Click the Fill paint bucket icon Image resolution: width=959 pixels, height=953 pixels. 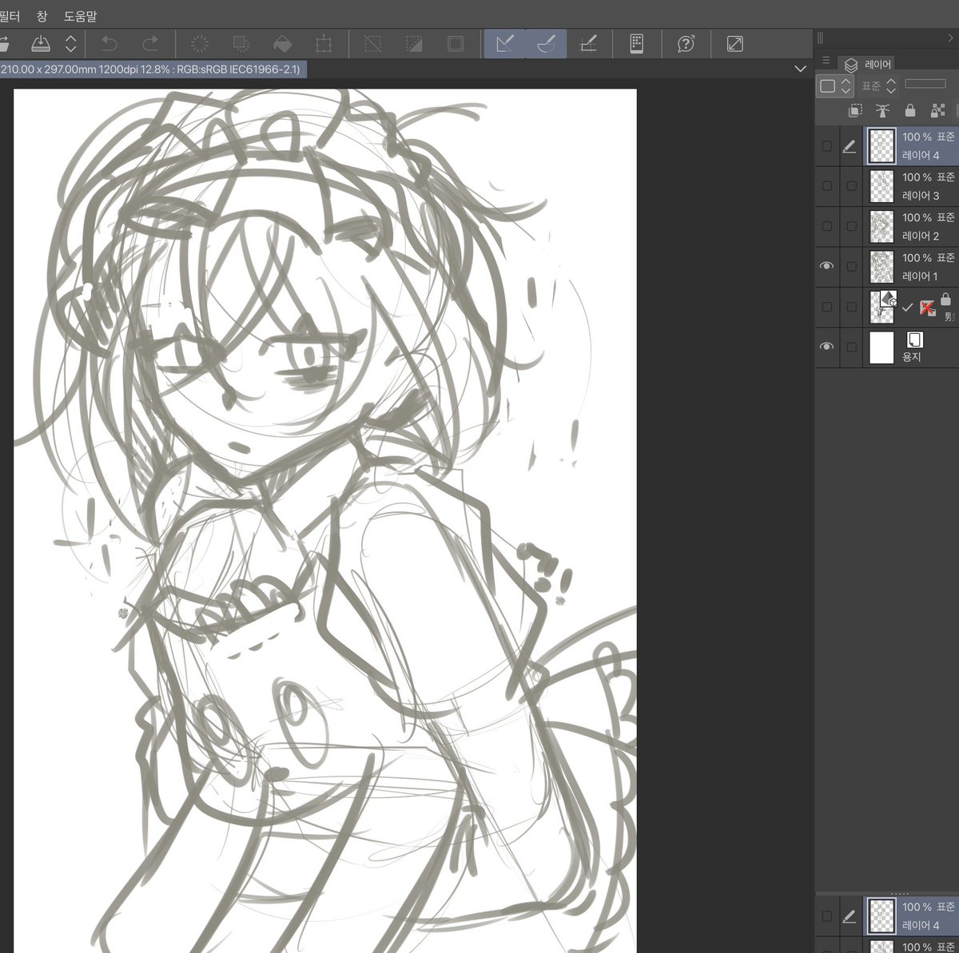tap(282, 44)
